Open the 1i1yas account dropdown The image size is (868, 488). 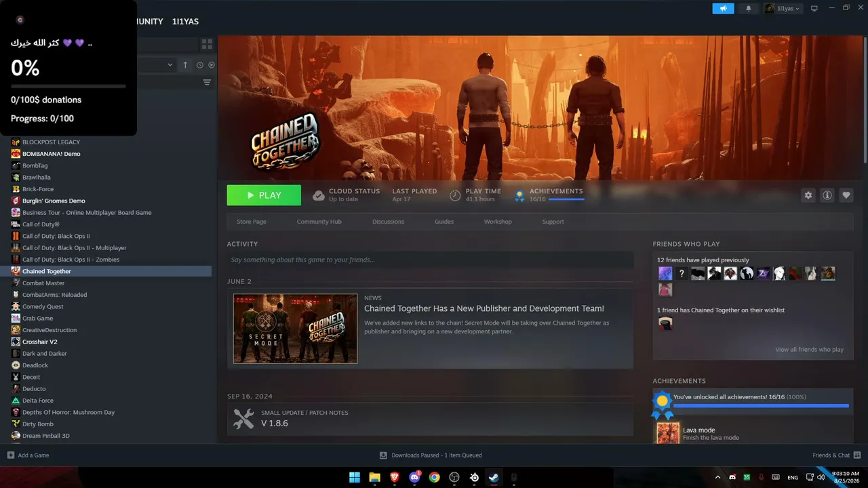[783, 9]
